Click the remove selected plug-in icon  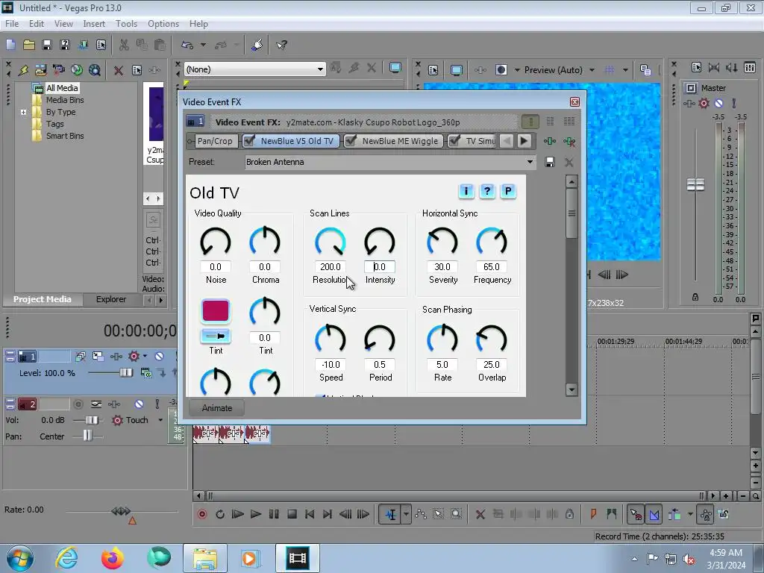569,141
